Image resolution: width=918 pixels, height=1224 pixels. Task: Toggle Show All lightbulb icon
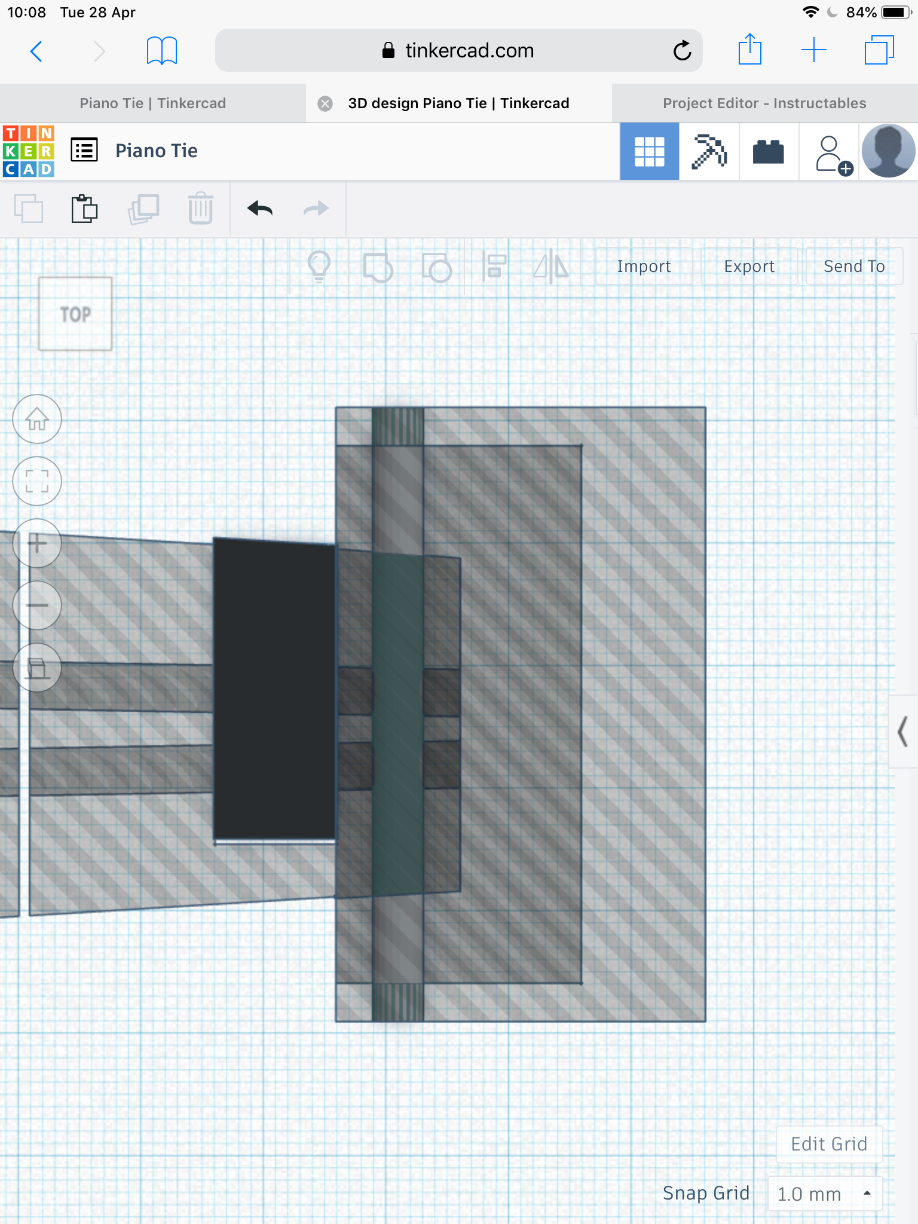pos(319,267)
